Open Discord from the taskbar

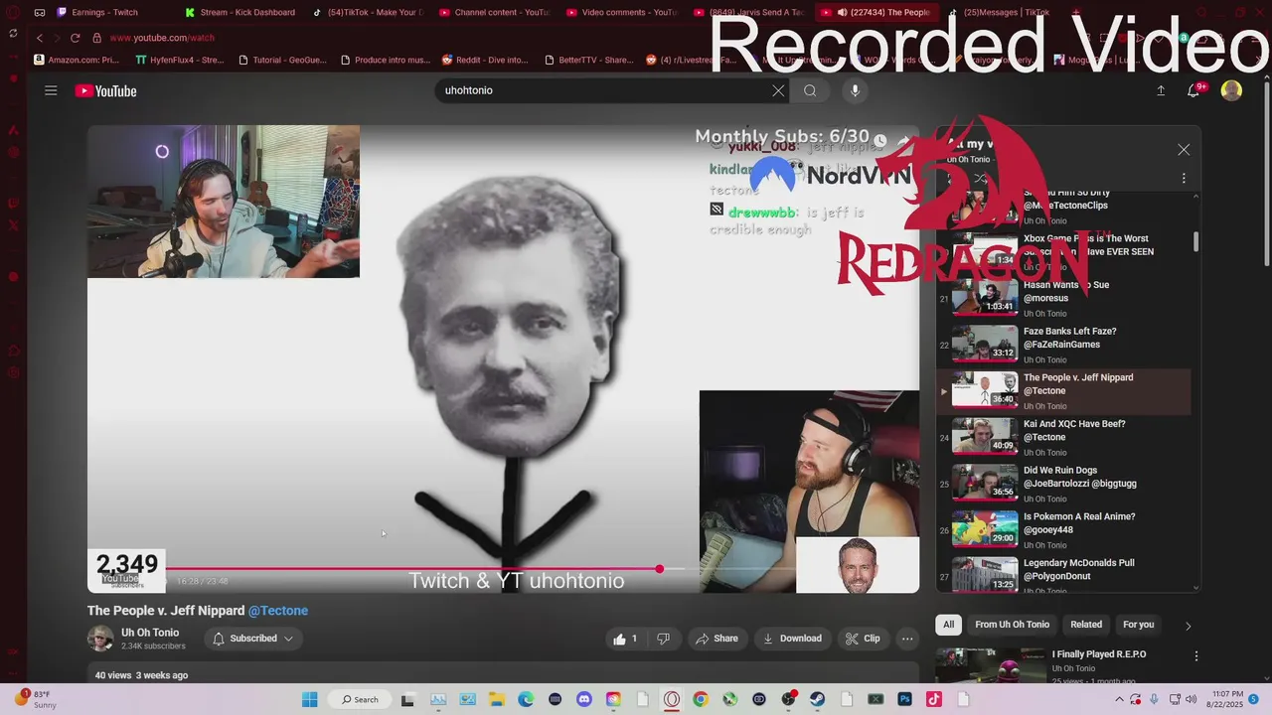584,699
